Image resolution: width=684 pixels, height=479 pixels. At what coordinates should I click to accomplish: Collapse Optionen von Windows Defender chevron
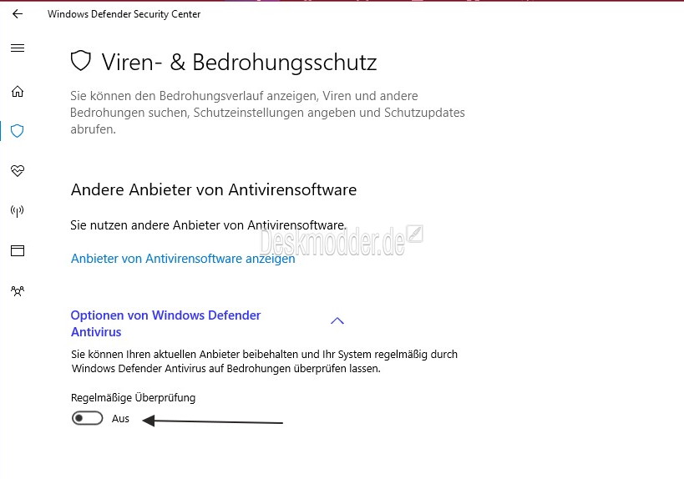[x=337, y=321]
